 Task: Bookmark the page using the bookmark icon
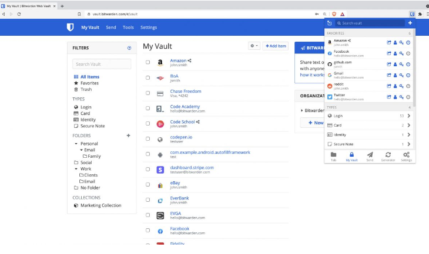[79, 14]
